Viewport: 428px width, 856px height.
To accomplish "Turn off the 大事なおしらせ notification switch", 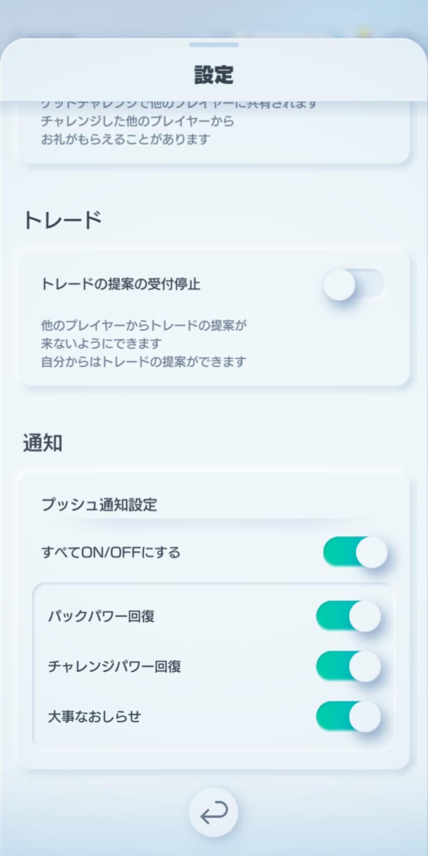I will click(x=348, y=716).
